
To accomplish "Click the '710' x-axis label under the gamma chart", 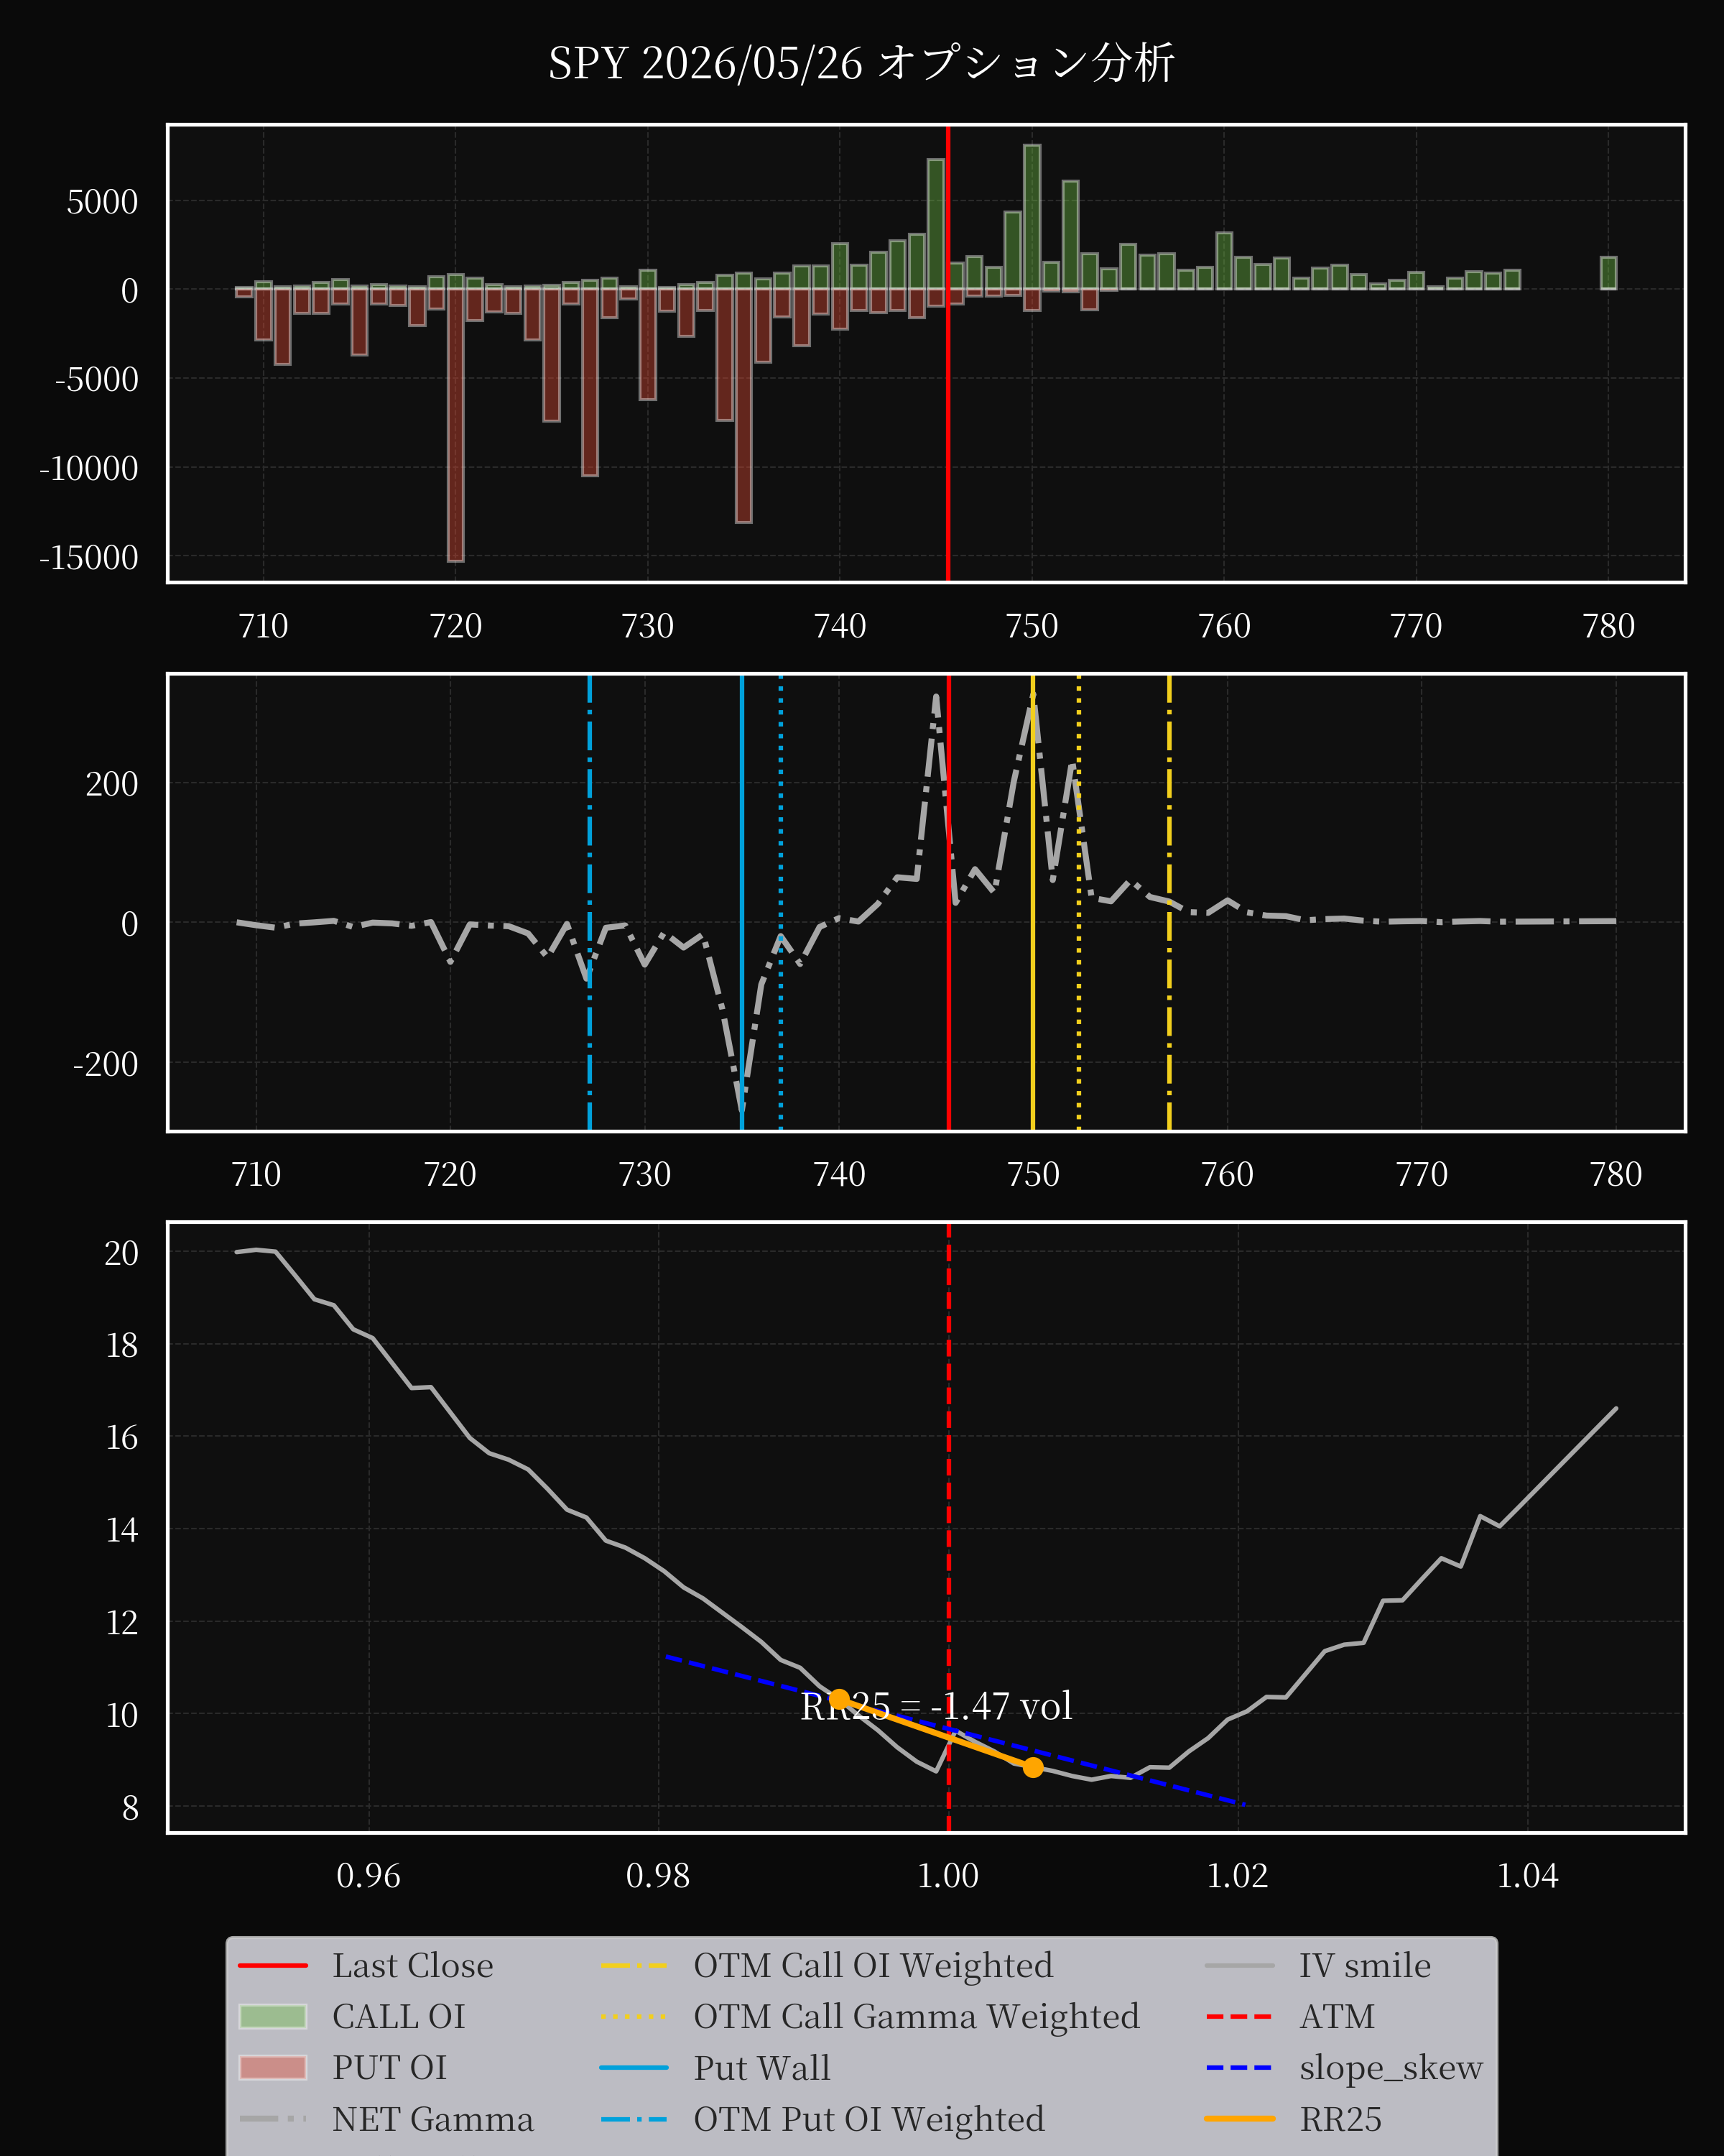I will tap(256, 1173).
